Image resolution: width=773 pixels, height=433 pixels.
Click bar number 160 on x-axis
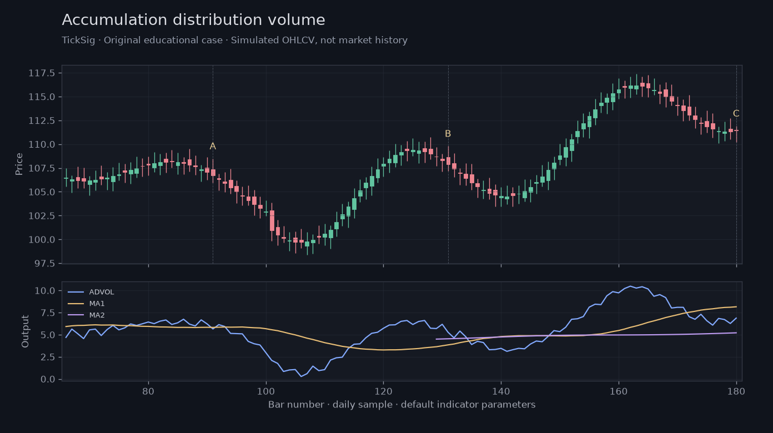(x=619, y=390)
